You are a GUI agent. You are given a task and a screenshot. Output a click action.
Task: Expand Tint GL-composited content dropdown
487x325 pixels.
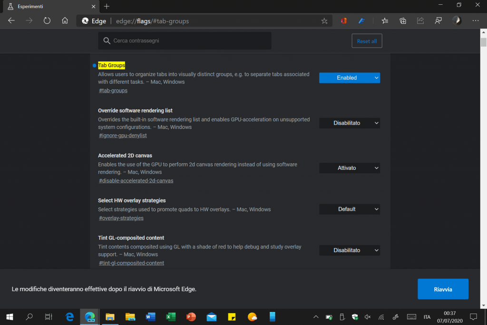tap(349, 250)
